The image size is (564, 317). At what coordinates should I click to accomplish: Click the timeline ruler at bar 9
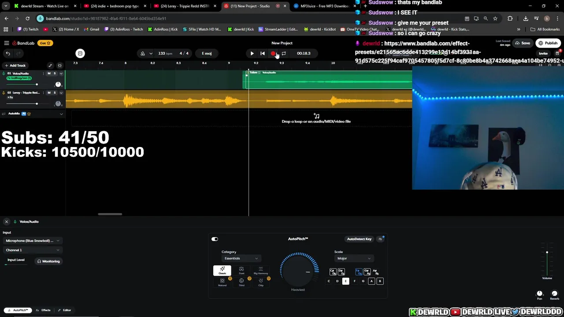[x=229, y=63]
